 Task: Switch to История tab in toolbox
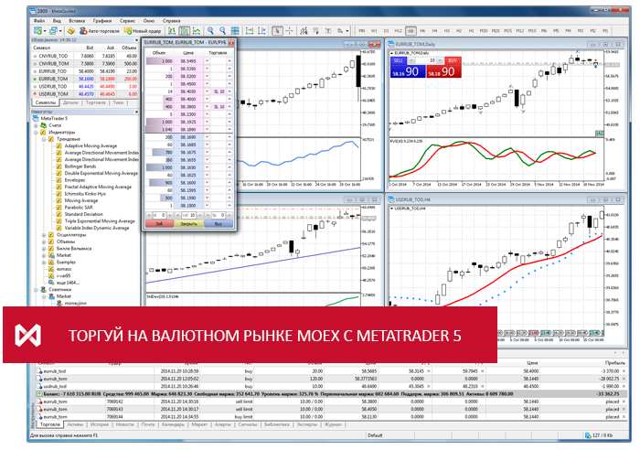tap(100, 424)
